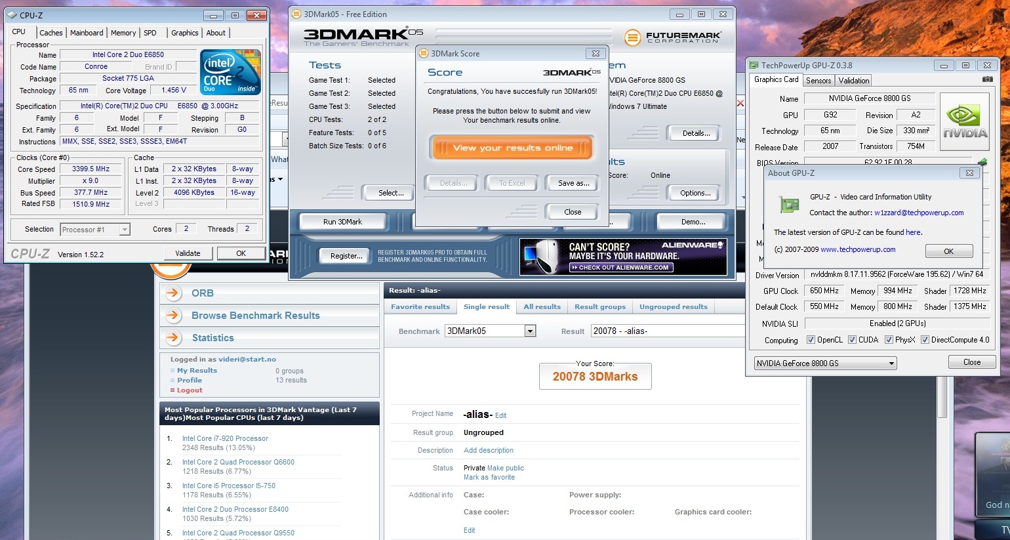The width and height of the screenshot is (1010, 540).
Task: Click the arrow icon beside Browse Benchmark Results
Action: point(173,316)
